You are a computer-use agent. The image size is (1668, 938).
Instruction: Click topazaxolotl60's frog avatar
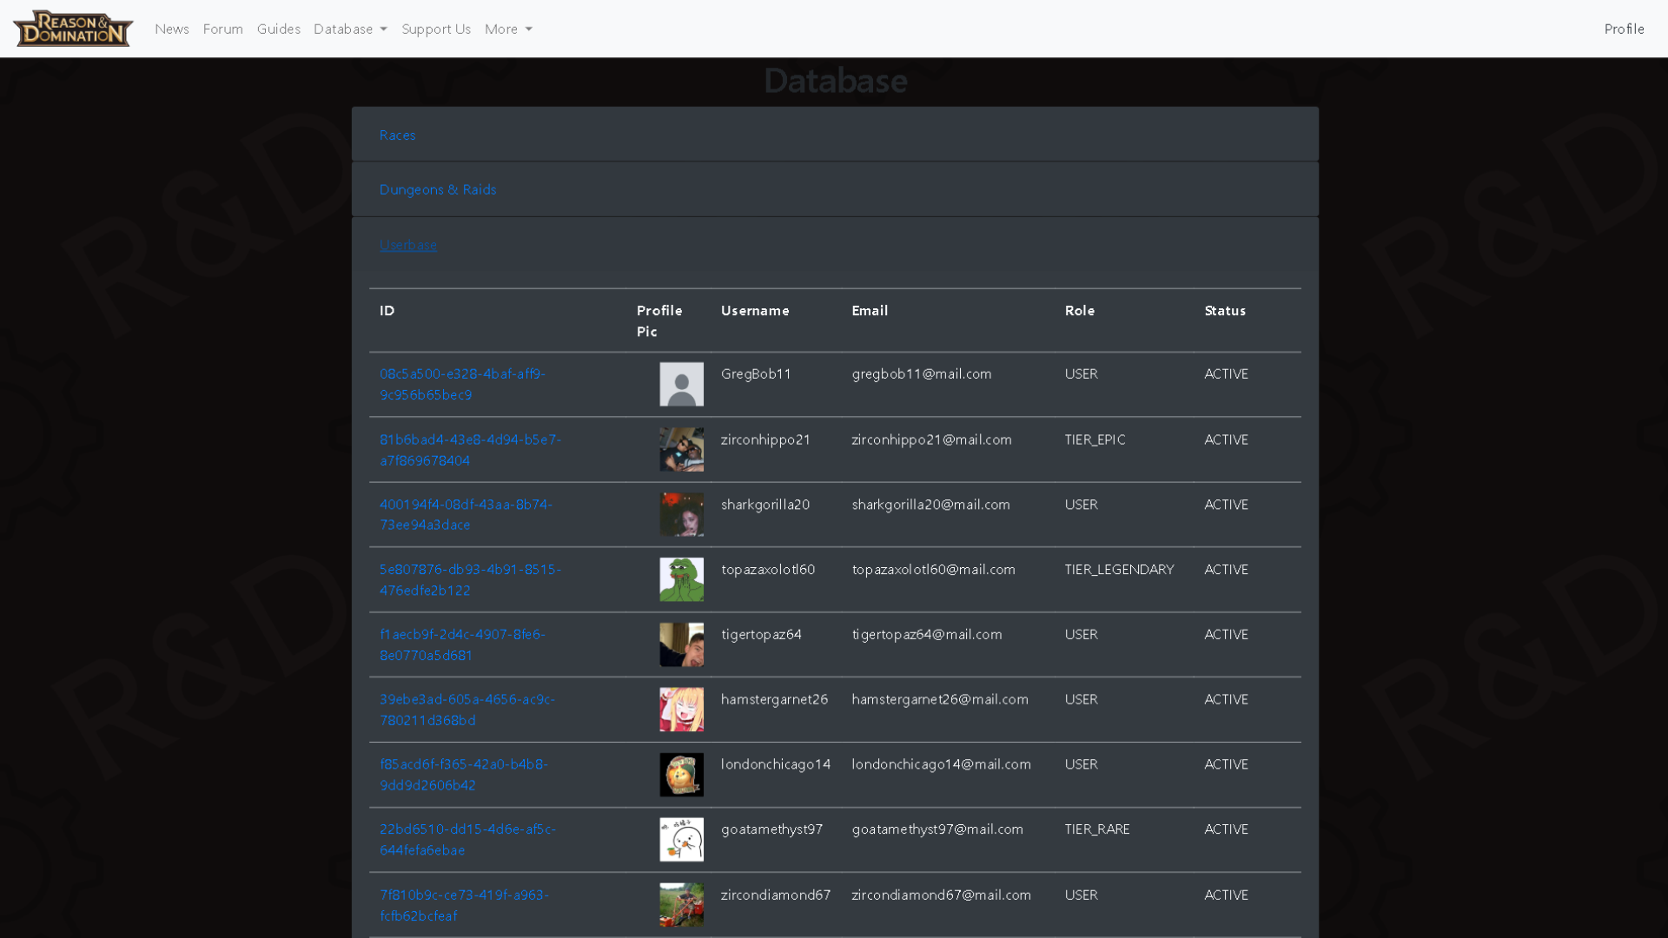681,579
